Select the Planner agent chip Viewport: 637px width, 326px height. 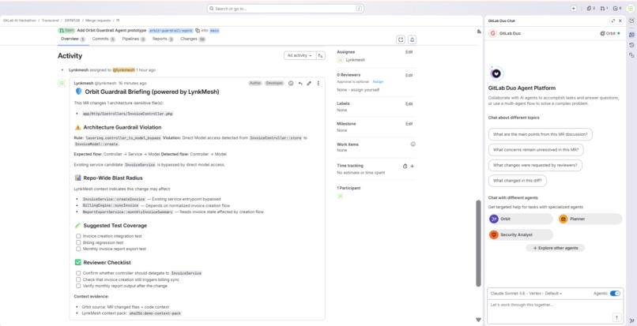[x=590, y=219]
